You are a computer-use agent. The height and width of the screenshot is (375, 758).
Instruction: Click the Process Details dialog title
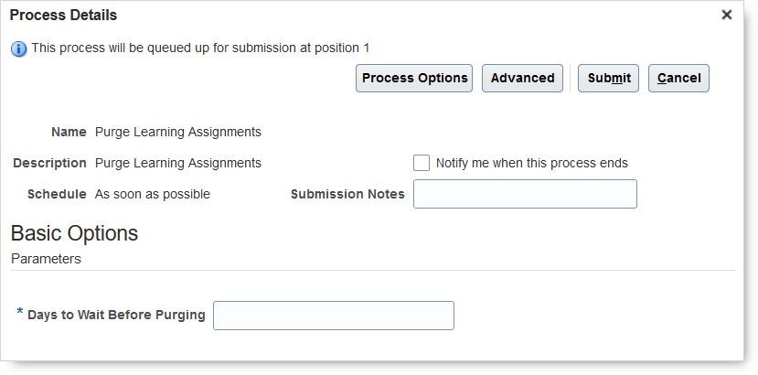[63, 16]
